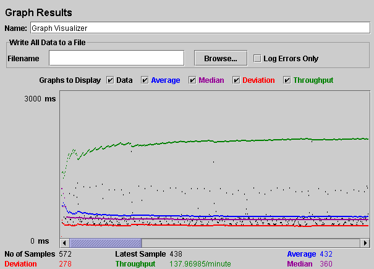374x269 pixels.
Task: Click the Deviation value 278
Action: [x=65, y=264]
